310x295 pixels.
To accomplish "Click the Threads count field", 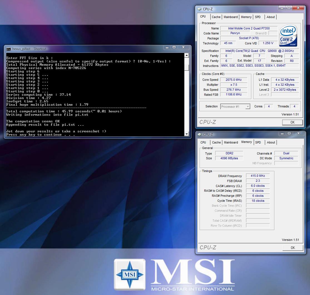I will pyautogui.click(x=294, y=106).
